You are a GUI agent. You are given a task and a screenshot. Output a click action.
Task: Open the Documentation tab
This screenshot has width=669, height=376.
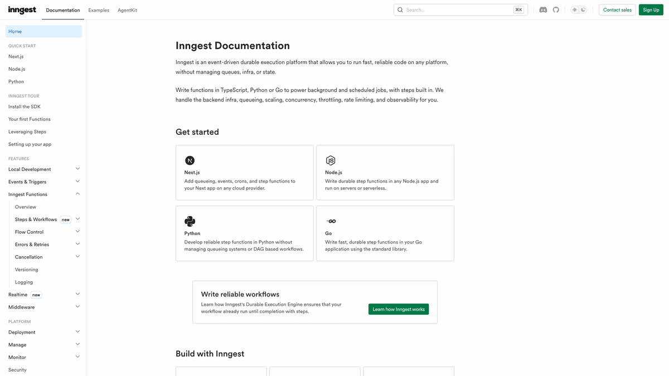[63, 10]
